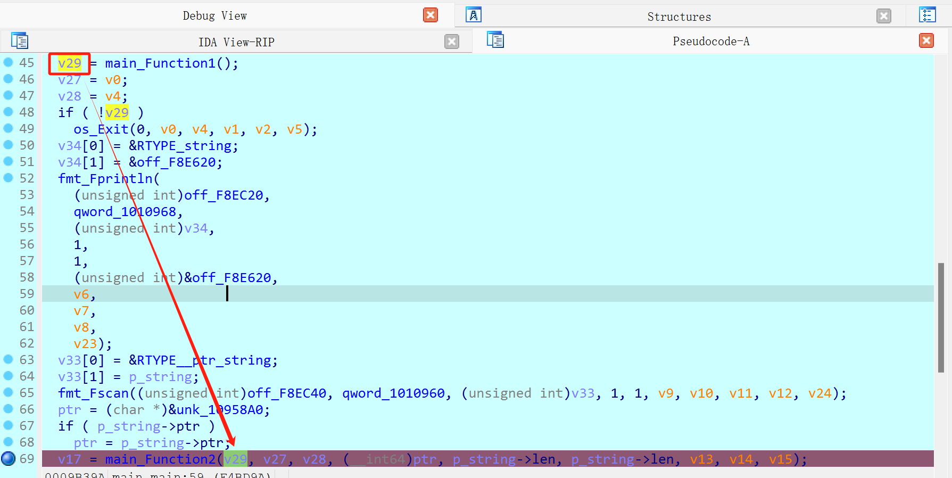Toggle the breakpoint dot on line 63
952x478 pixels.
point(9,360)
